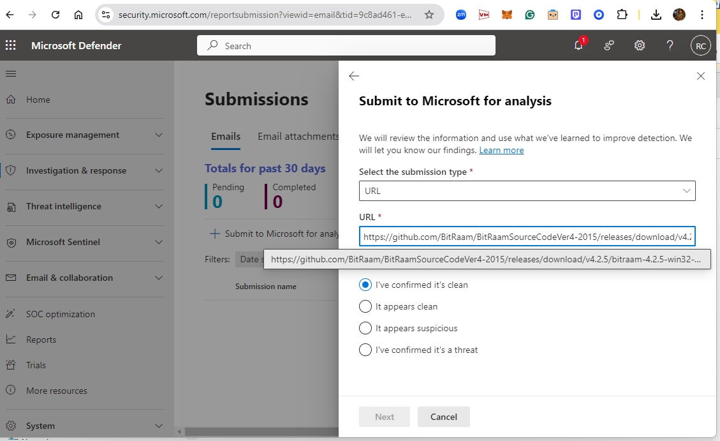720x441 pixels.
Task: Open the submission type URL dropdown
Action: click(527, 191)
